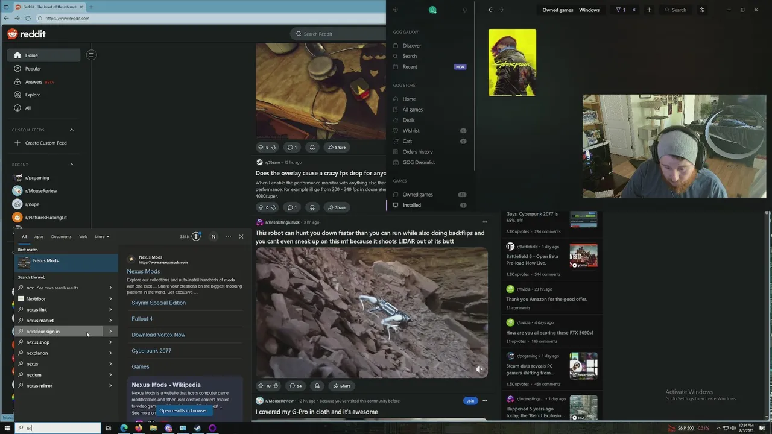Image resolution: width=772 pixels, height=434 pixels.
Task: Switch Windows search to Documents tab
Action: click(61, 237)
